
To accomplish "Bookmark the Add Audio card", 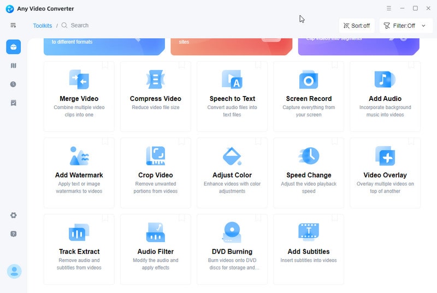I will point(411,64).
